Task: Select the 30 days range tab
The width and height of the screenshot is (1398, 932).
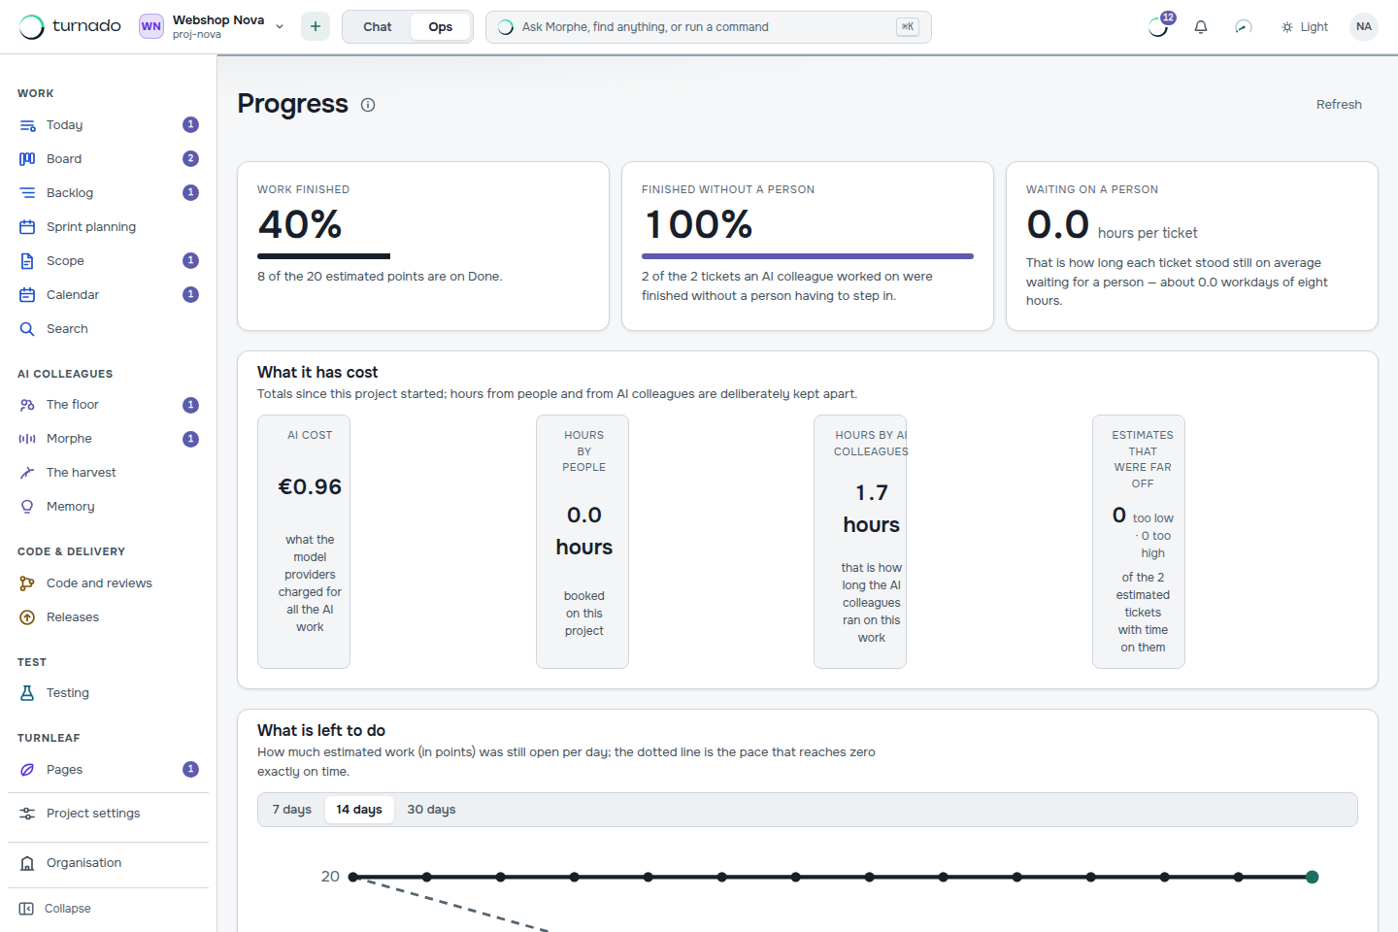Action: coord(431,810)
